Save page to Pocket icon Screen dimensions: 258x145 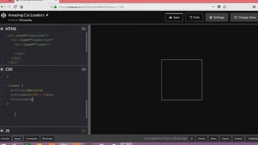tap(219, 7)
